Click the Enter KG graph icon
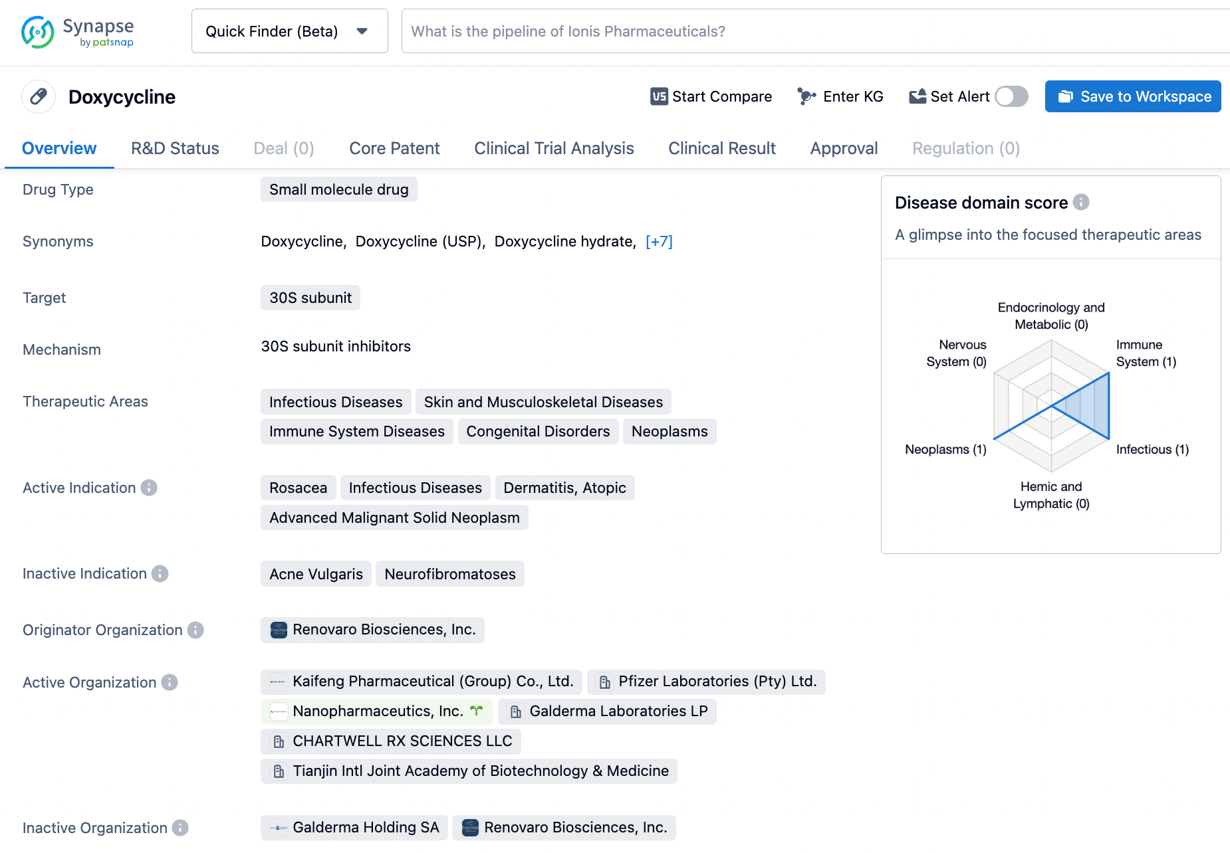 coord(806,97)
